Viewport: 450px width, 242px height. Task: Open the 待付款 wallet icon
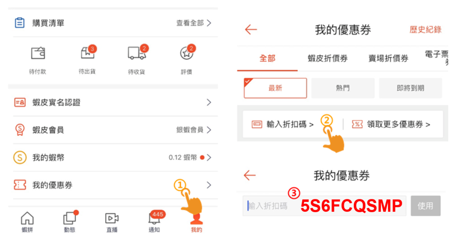(x=38, y=53)
